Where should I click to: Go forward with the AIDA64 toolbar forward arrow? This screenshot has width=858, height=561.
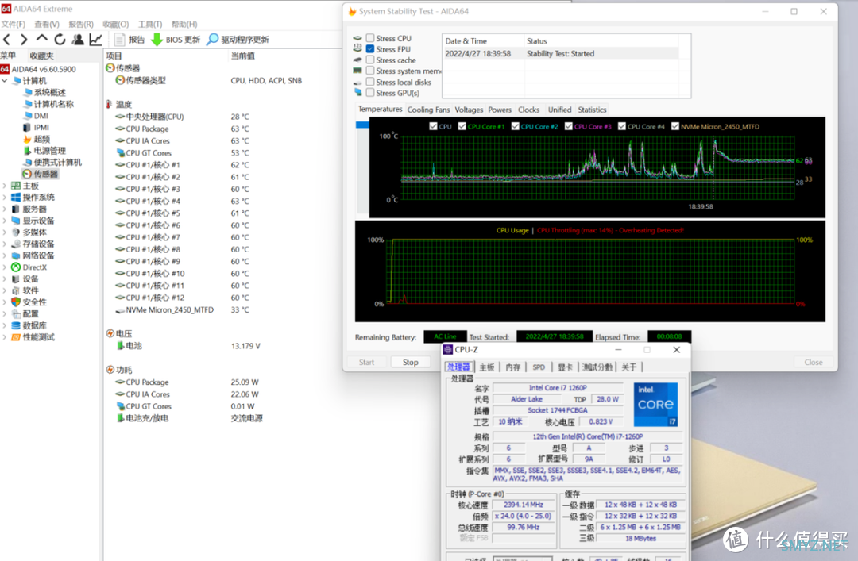point(24,40)
